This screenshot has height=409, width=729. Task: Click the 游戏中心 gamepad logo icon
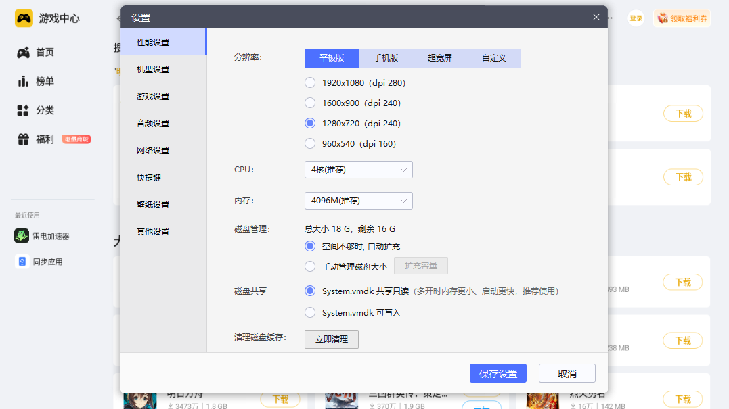point(24,18)
